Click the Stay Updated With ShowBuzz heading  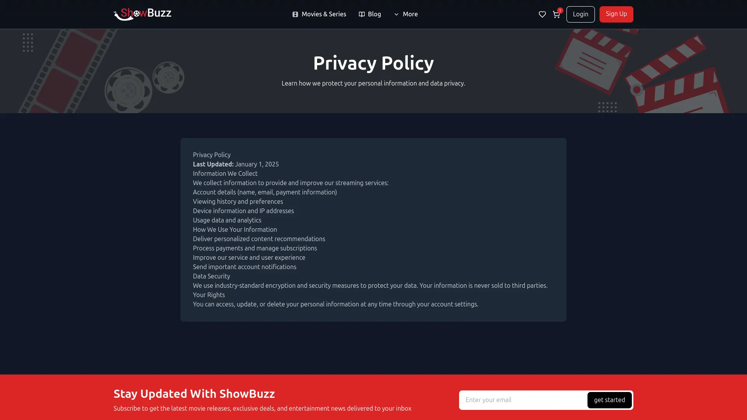[x=194, y=394]
